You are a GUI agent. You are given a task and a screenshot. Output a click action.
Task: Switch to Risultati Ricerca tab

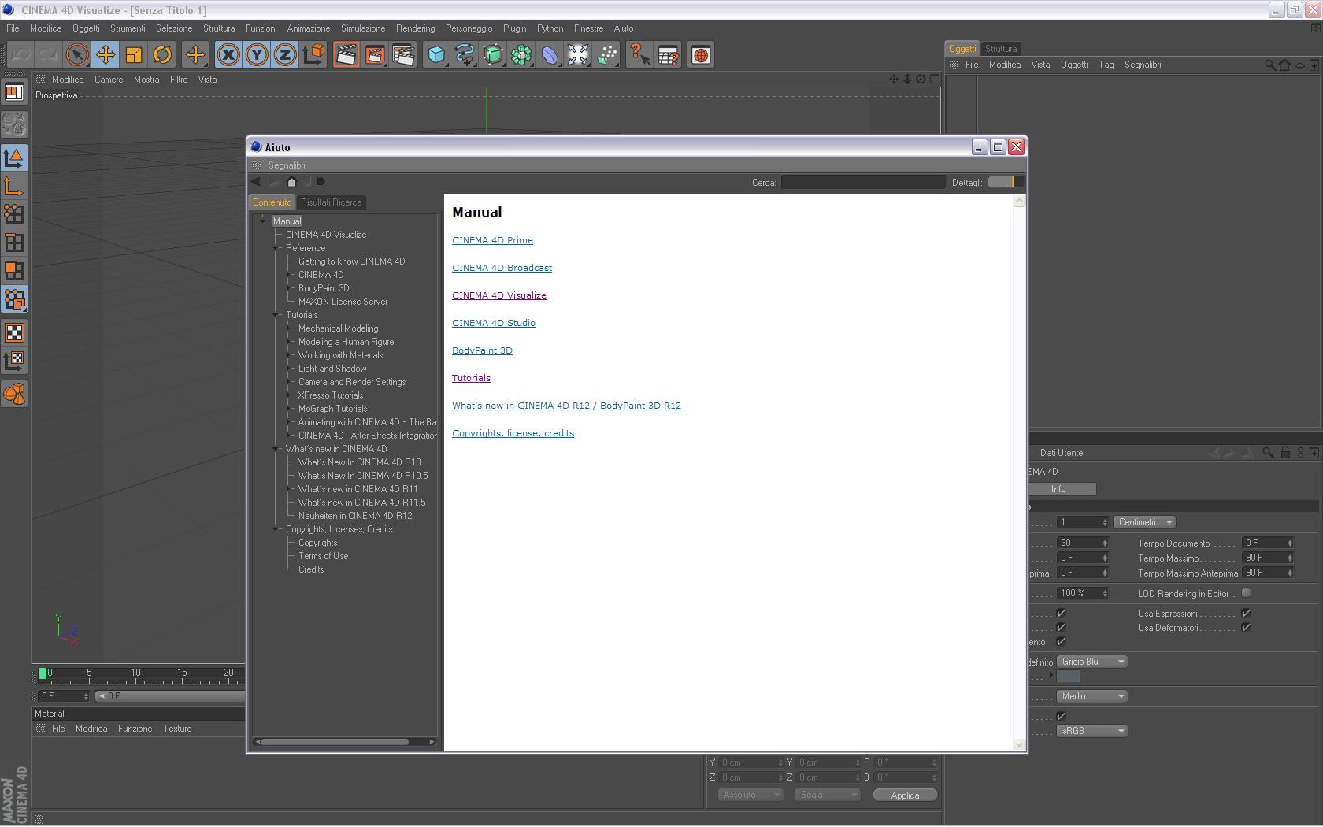[x=331, y=202]
